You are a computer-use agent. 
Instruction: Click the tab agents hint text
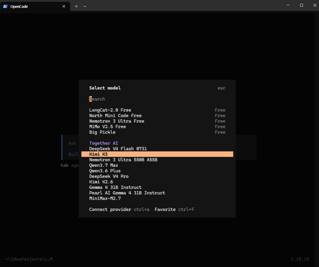69,165
